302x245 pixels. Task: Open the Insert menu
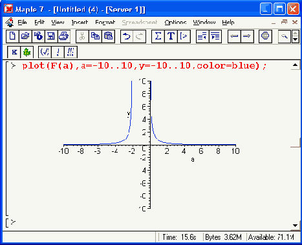tap(80, 22)
